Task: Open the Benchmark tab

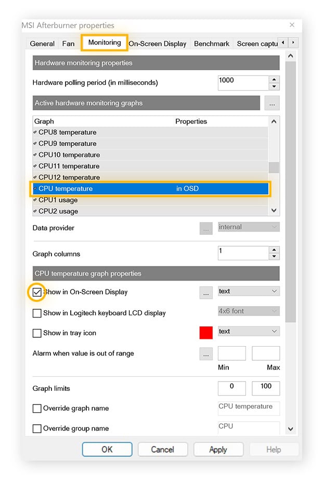Action: 211,44
